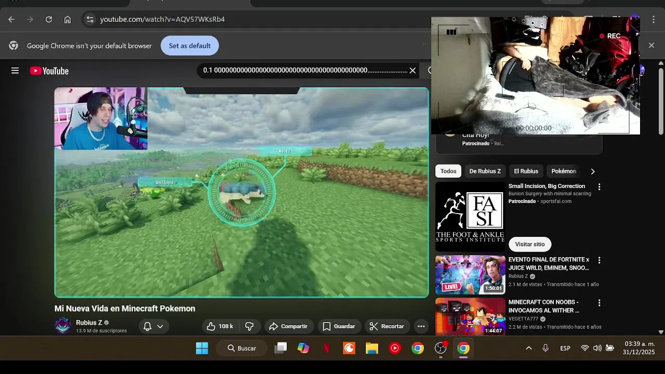Image resolution: width=665 pixels, height=374 pixels.
Task: Clip the video with Recortar
Action: (387, 326)
